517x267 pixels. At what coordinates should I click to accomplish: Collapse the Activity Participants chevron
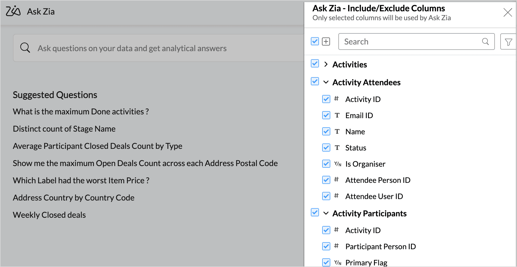coord(326,213)
